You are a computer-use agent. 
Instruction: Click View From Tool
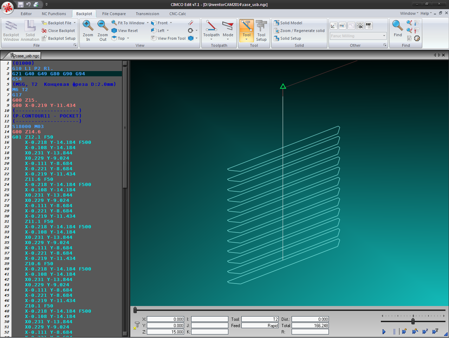[x=168, y=38]
